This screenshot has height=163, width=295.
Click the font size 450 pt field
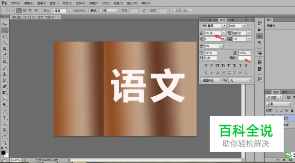[212, 33]
